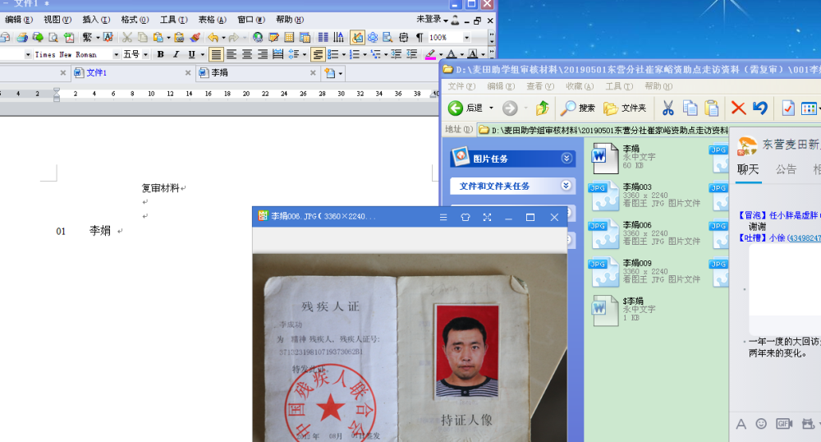Click the highlight color magenta swatch button
The height and width of the screenshot is (442, 821).
point(430,54)
